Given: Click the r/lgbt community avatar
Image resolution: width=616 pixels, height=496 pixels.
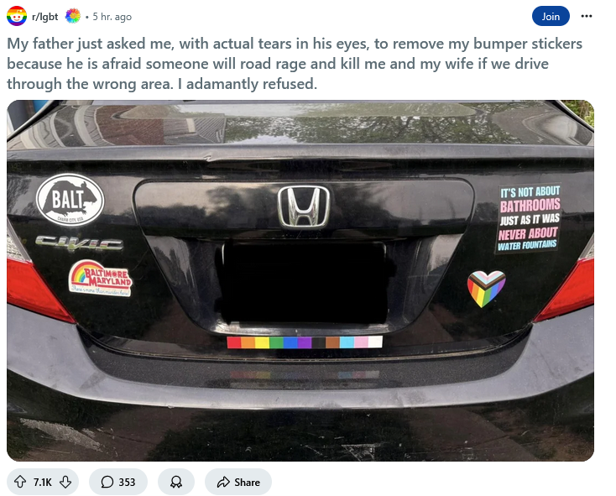Looking at the screenshot, I should click(17, 16).
